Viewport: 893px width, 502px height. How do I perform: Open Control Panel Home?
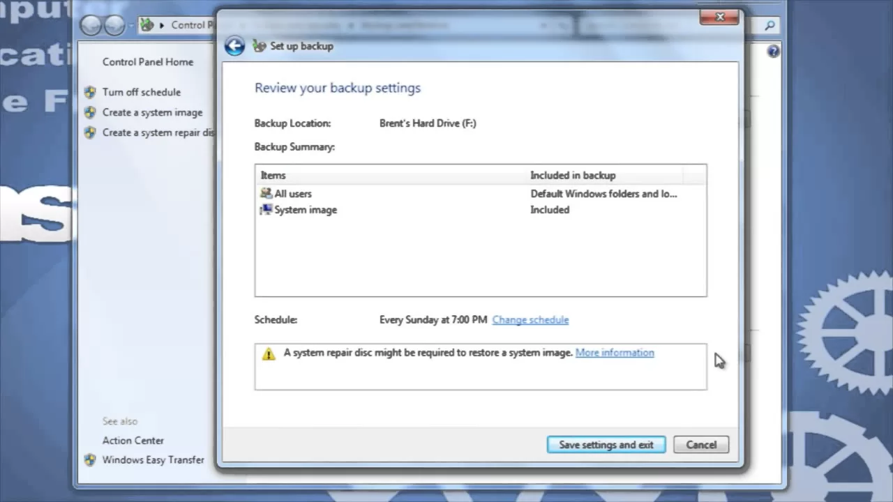[148, 62]
